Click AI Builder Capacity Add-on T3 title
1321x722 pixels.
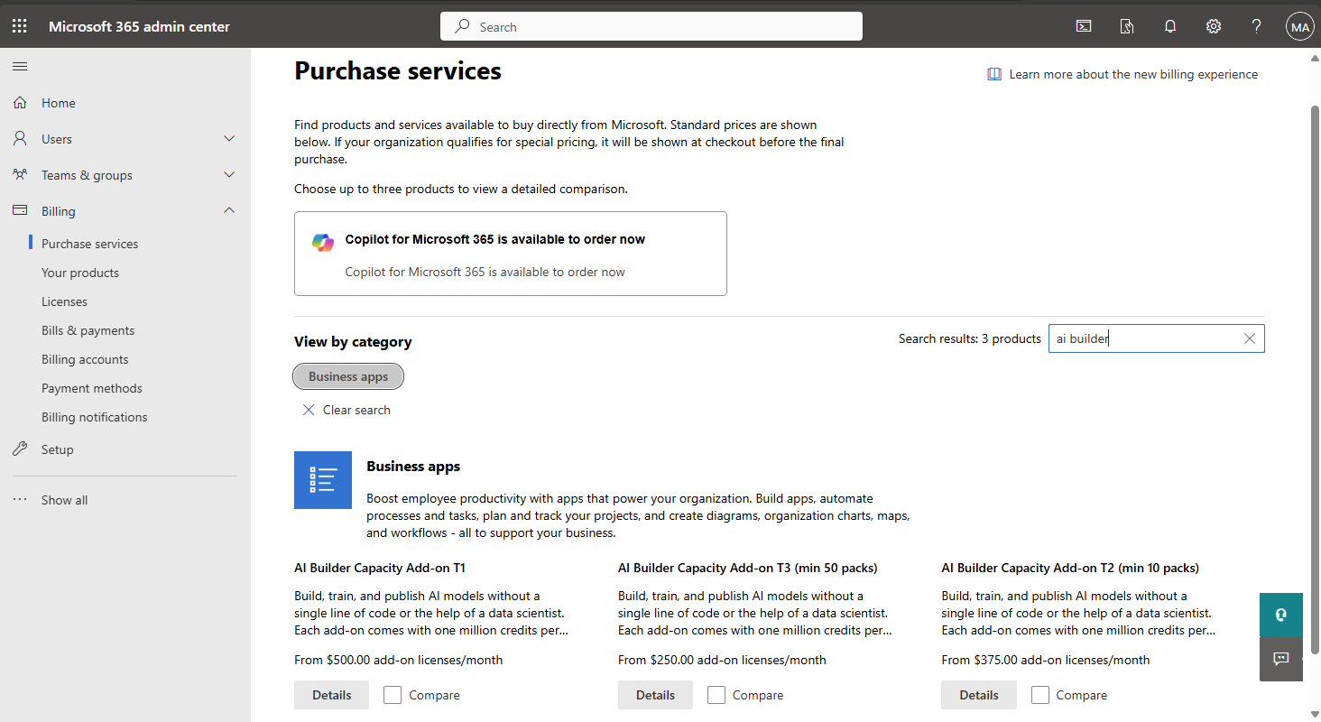pyautogui.click(x=748, y=568)
